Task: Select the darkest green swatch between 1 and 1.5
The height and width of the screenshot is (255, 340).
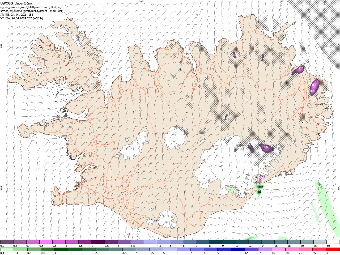Action: coord(61,249)
